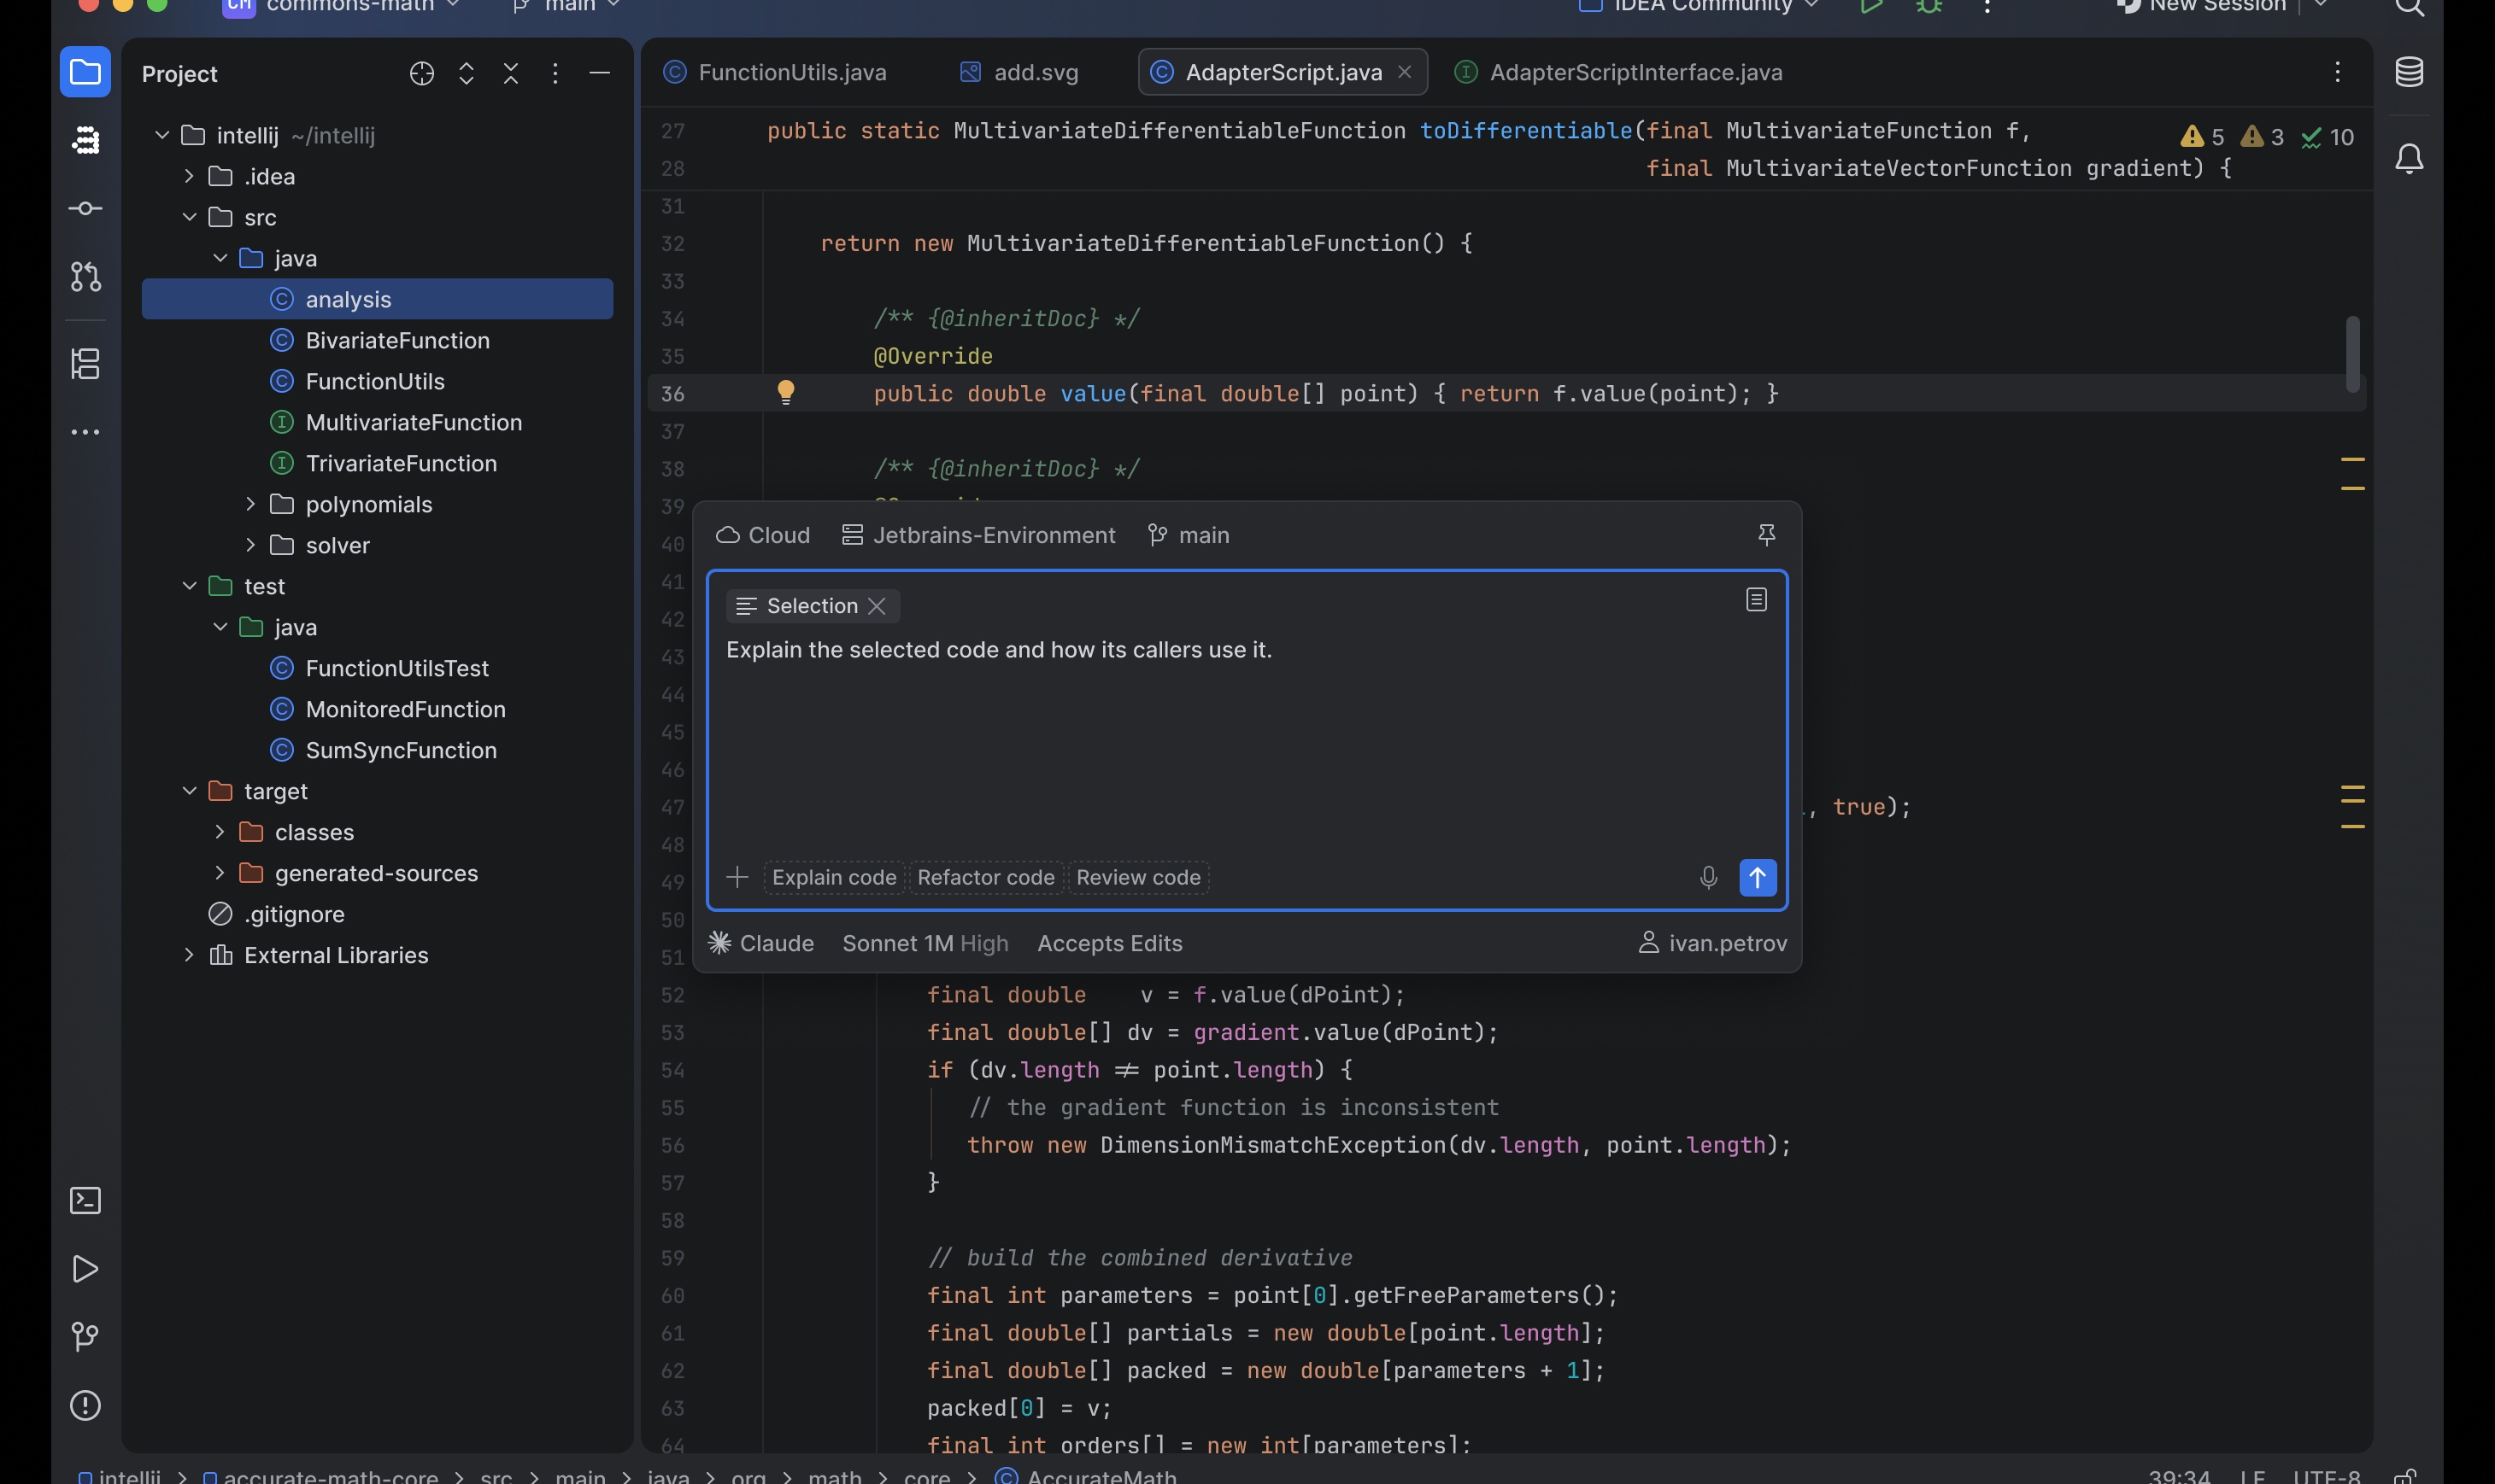
Task: Switch to the AdapterScriptInterface.java tab
Action: (1617, 72)
